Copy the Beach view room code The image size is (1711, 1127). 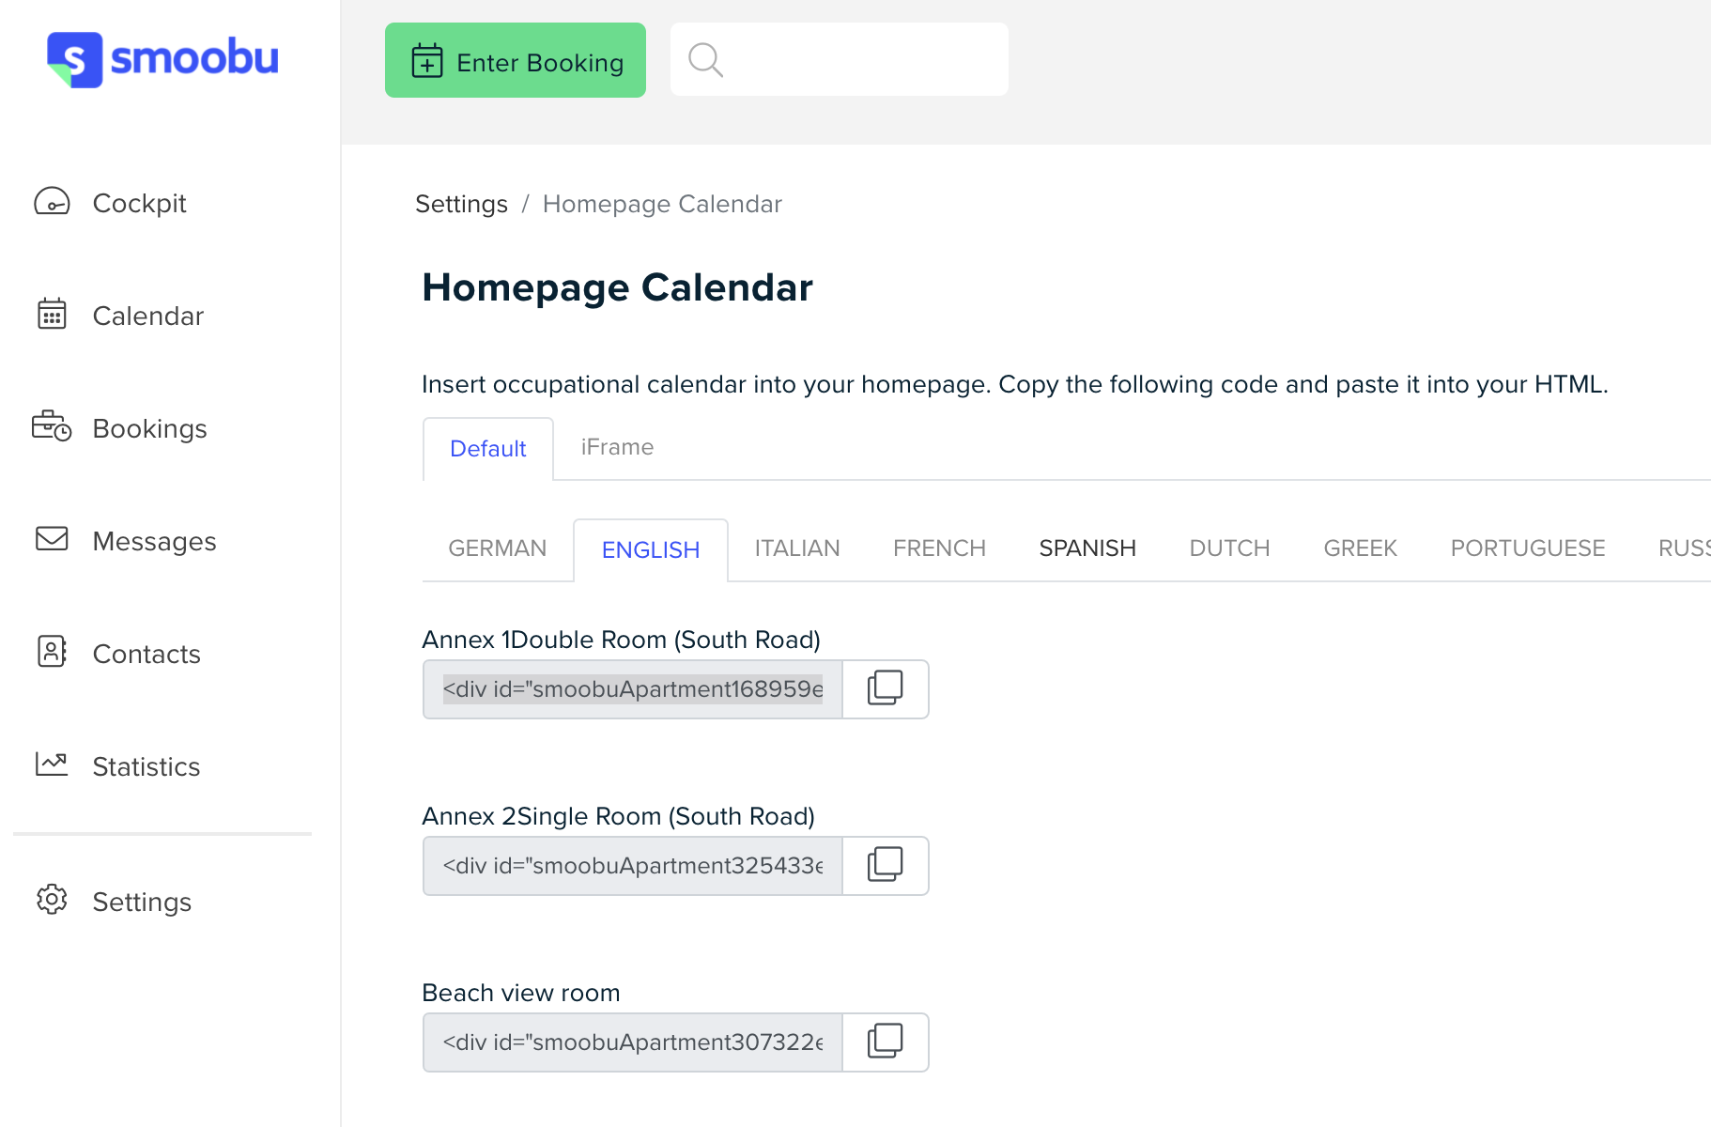[886, 1042]
